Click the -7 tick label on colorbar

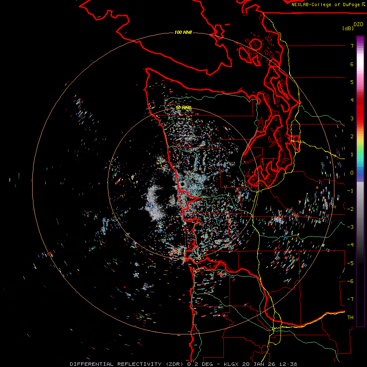tap(350, 299)
